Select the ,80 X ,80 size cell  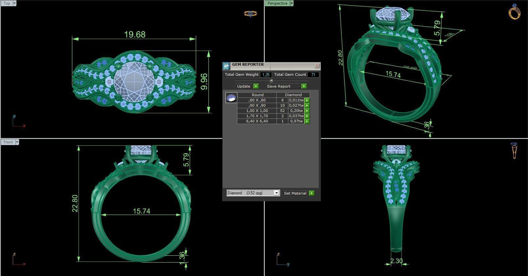(257, 100)
